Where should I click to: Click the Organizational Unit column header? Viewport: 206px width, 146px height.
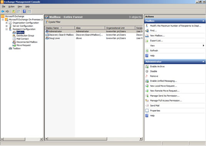(x=120, y=28)
